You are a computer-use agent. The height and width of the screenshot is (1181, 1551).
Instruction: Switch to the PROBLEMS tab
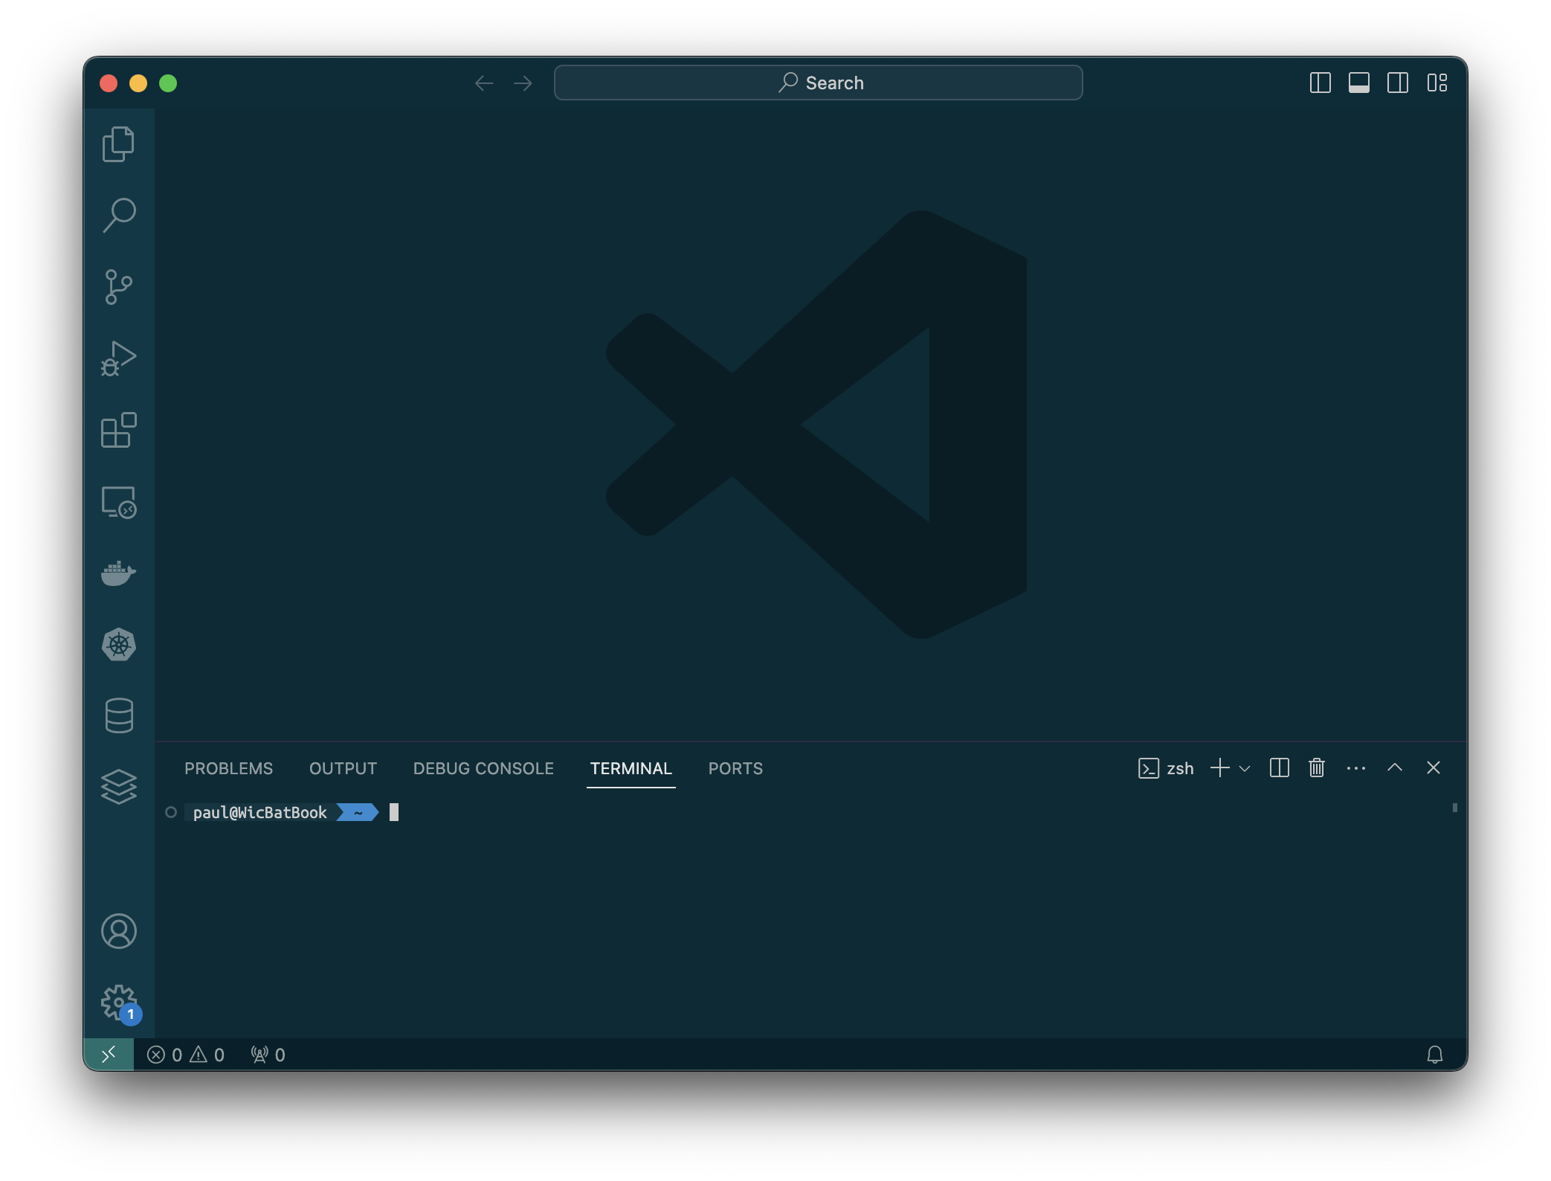click(x=228, y=768)
